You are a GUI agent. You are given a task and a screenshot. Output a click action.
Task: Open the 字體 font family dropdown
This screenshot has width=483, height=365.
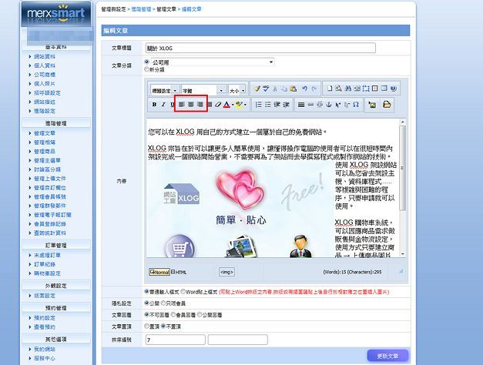click(203, 90)
